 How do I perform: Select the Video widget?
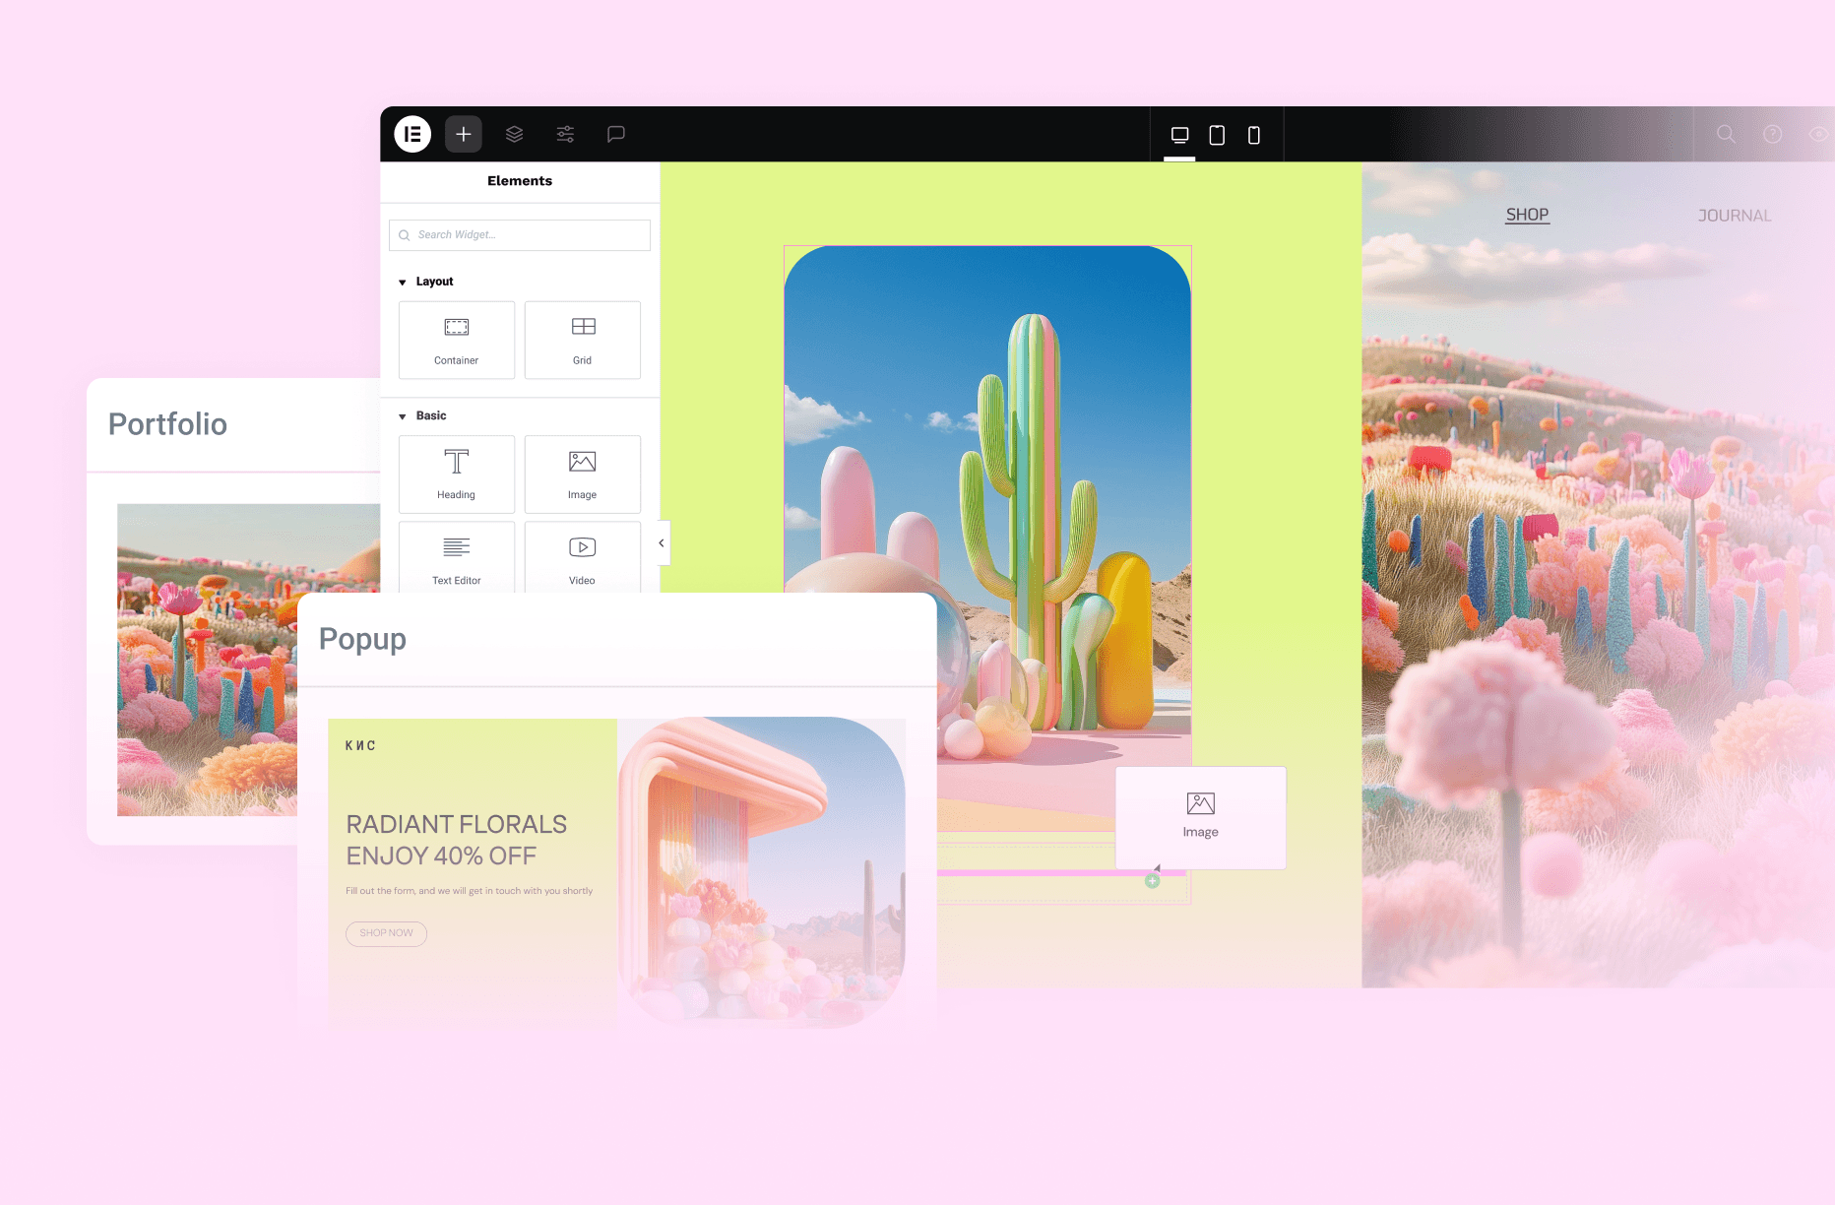(x=582, y=557)
